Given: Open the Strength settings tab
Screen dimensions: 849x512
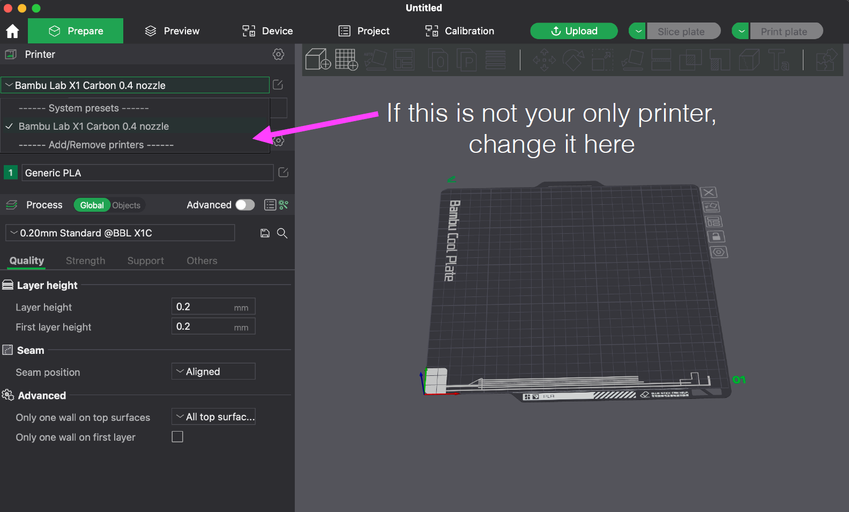Looking at the screenshot, I should 85,261.
